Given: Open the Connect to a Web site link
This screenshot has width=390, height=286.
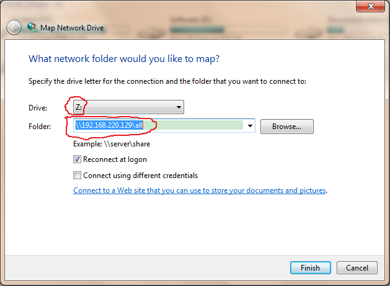Looking at the screenshot, I should [x=200, y=190].
